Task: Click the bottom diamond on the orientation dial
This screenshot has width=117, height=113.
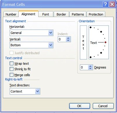Action: tap(90, 57)
